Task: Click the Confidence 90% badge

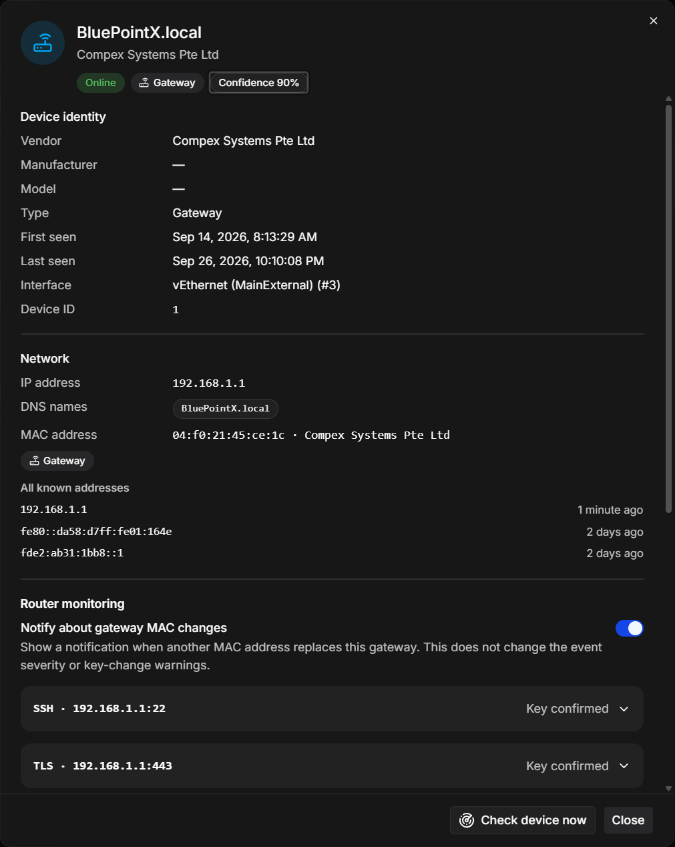Action: point(258,83)
